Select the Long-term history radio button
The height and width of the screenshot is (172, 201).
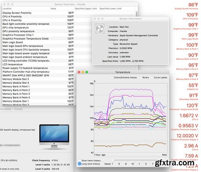pos(80,164)
